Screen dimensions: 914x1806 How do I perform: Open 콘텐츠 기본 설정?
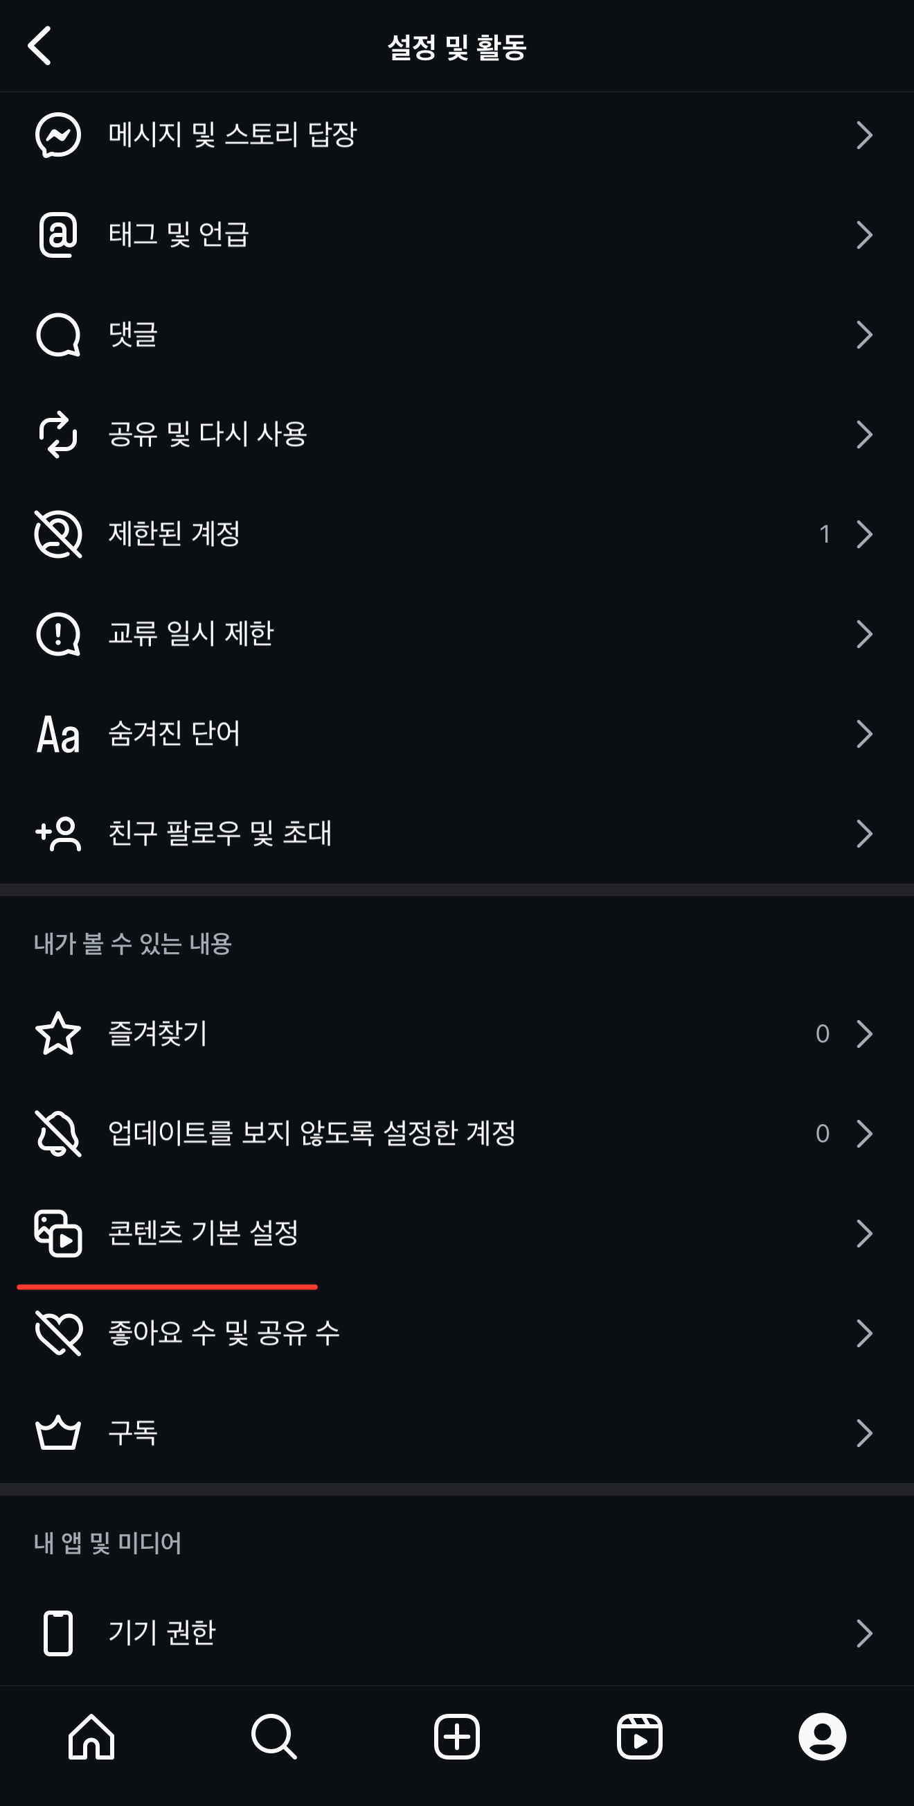[x=456, y=1233]
